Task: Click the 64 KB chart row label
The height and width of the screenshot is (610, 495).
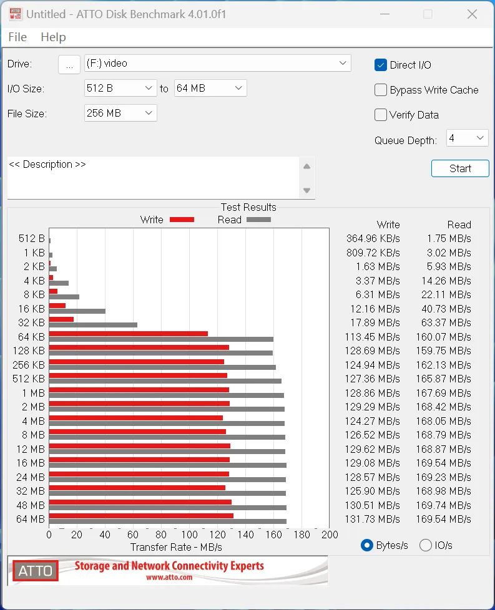Action: point(32,337)
